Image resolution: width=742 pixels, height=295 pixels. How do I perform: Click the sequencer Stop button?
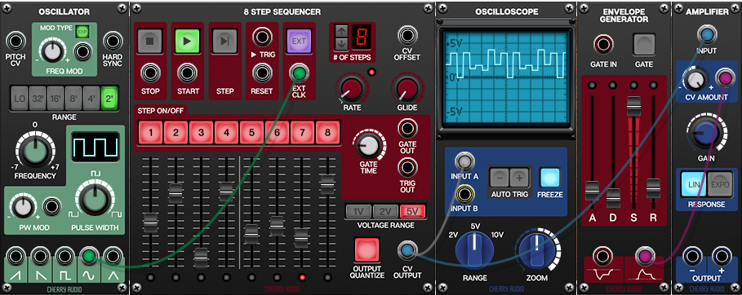[x=150, y=41]
